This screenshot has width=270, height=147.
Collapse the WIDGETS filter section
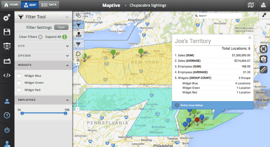tap(43, 65)
